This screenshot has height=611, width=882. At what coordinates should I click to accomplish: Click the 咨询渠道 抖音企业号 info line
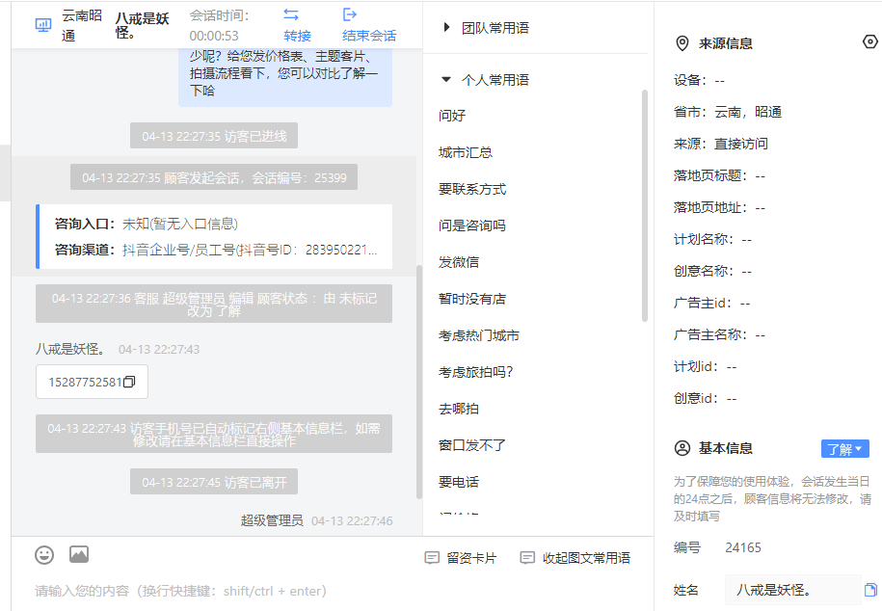(216, 250)
